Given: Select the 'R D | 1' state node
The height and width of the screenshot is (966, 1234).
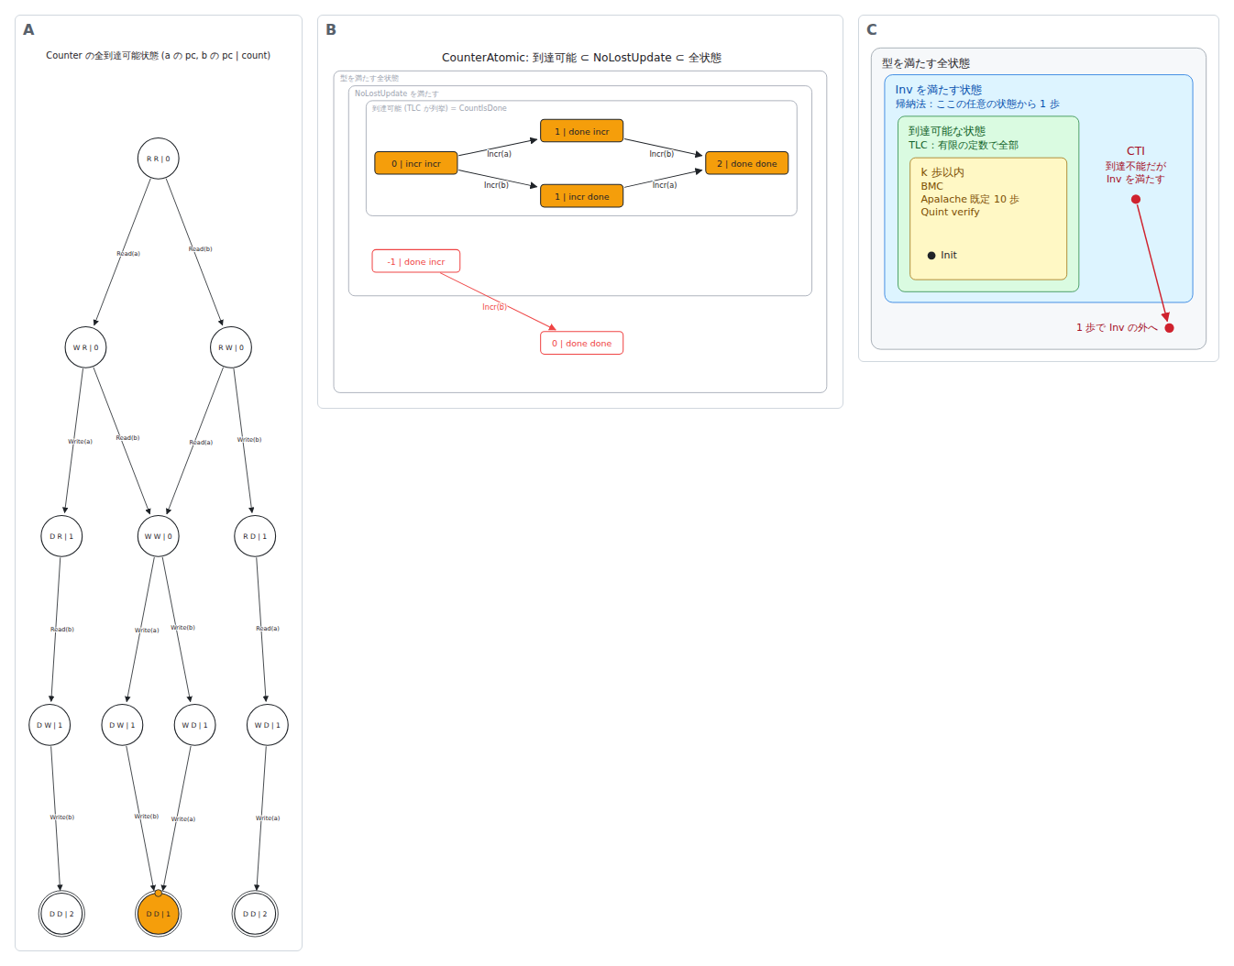Looking at the screenshot, I should coord(255,536).
